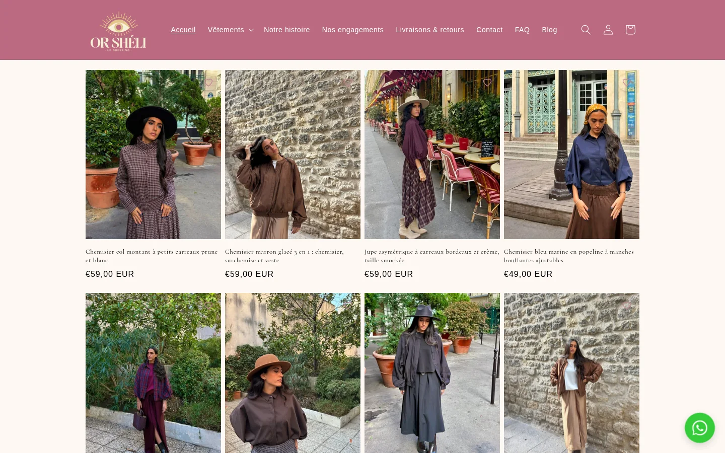Open the WhatsApp chat bubble
Viewport: 725px width, 453px height.
(x=700, y=428)
